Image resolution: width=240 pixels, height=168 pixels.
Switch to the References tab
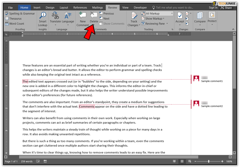pos(80,8)
